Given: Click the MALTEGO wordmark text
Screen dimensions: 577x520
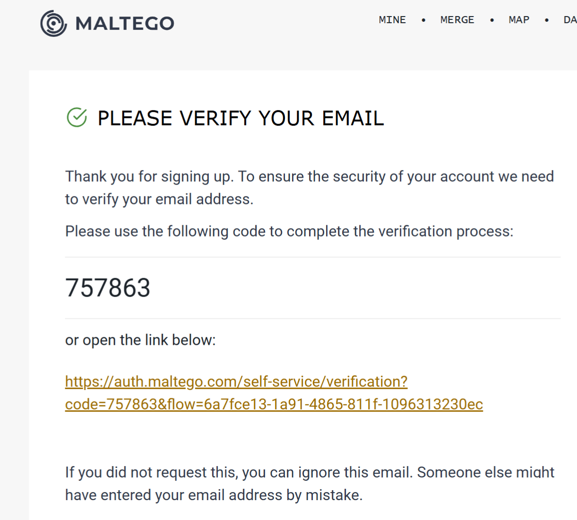Looking at the screenshot, I should pyautogui.click(x=125, y=24).
